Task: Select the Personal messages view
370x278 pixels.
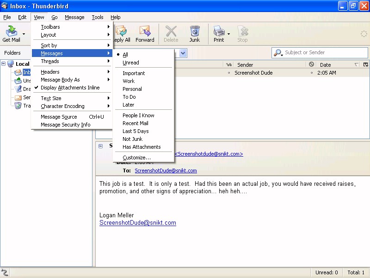Action: pos(144,89)
